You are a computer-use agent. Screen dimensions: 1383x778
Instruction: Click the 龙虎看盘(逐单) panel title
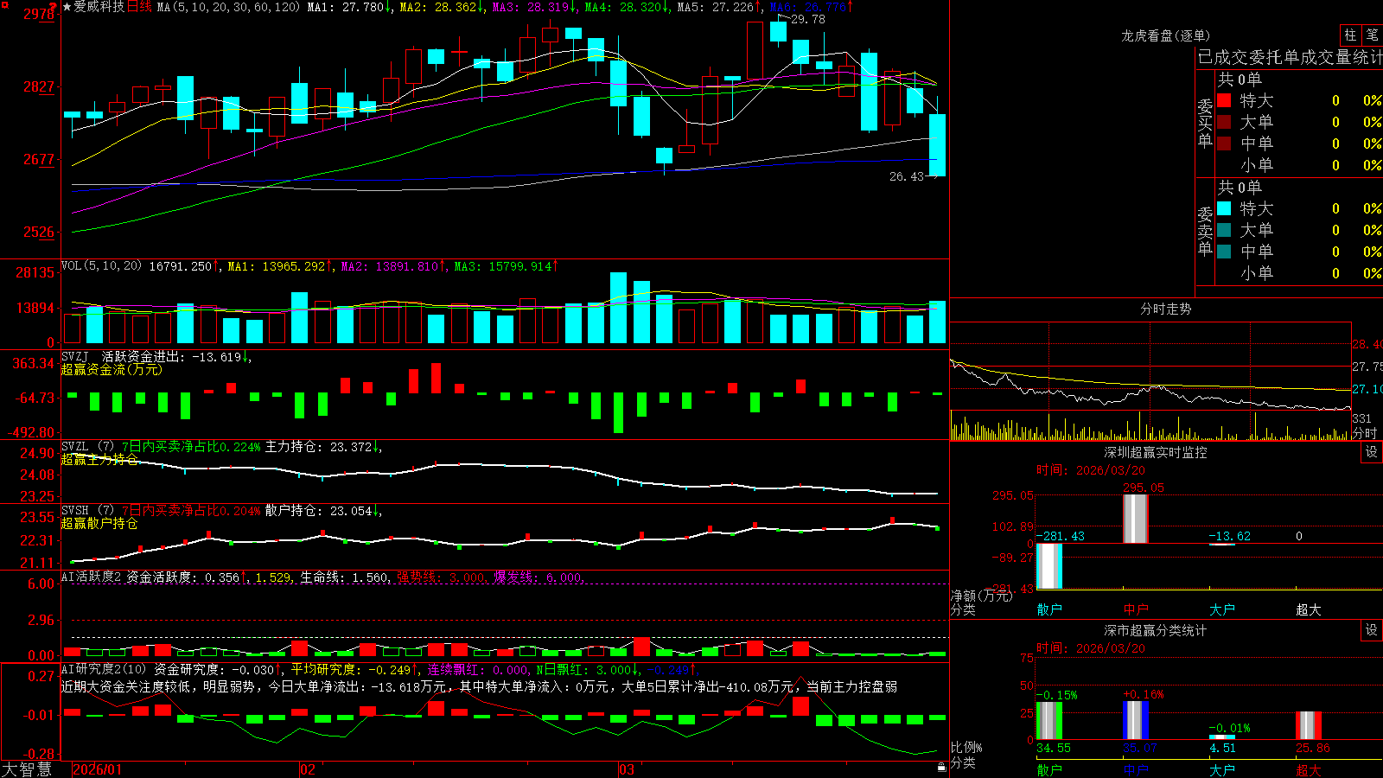1165,35
